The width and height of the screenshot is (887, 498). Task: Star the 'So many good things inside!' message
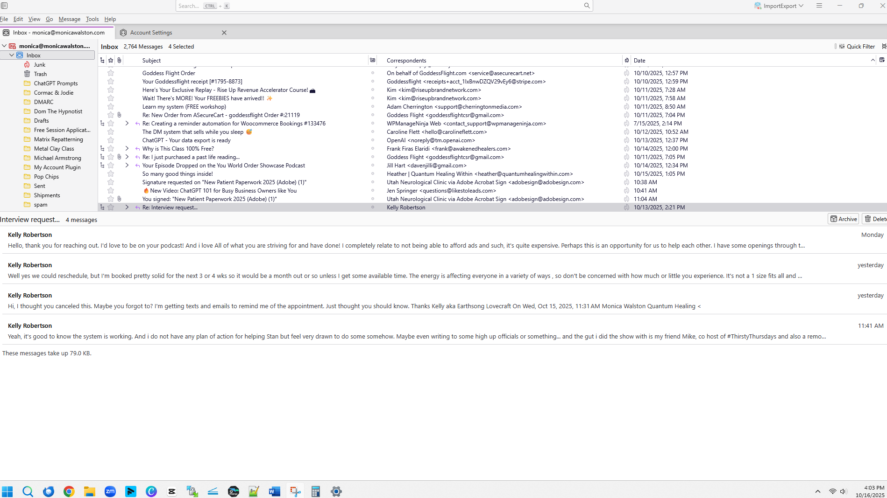(111, 173)
